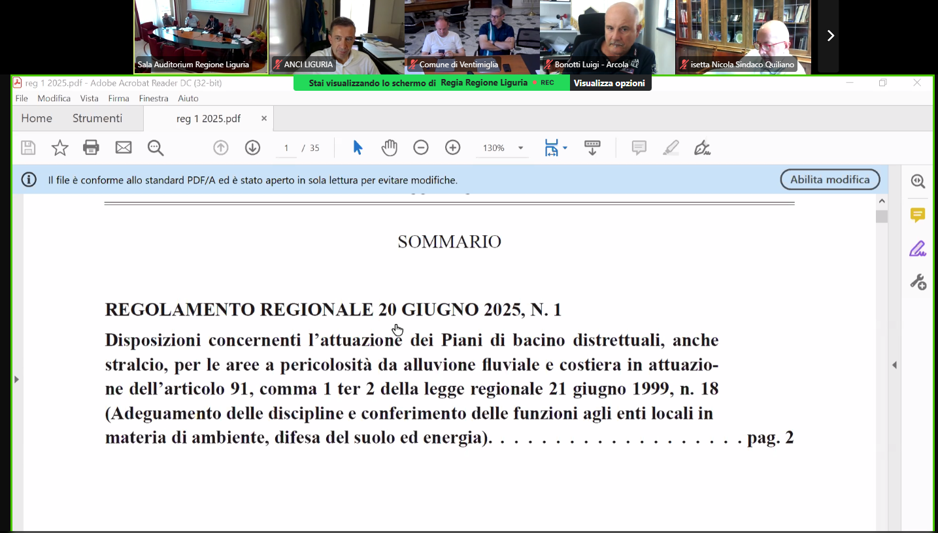Open the Firma menu
Image resolution: width=938 pixels, height=533 pixels.
[x=119, y=99]
